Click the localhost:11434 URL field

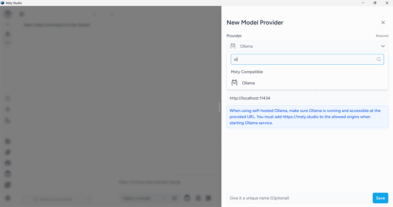pos(307,98)
